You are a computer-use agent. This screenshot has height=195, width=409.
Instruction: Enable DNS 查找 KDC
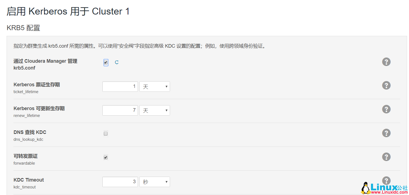click(x=106, y=133)
